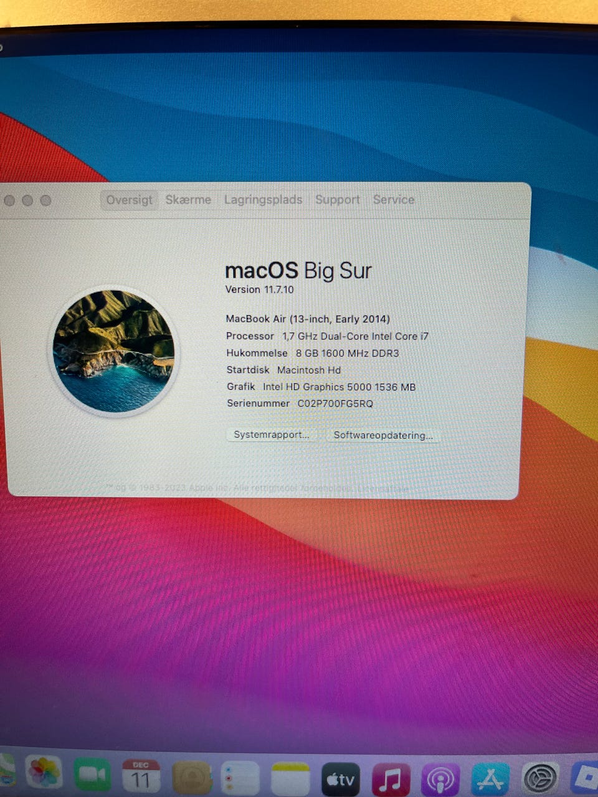598x797 pixels.
Task: Click the serial number C02P700FG5RQ
Action: 335,403
